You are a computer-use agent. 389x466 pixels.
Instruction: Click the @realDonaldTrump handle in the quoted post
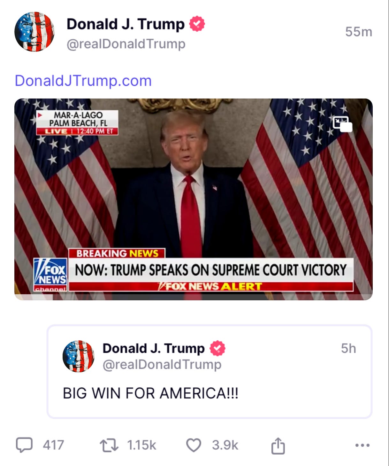point(162,364)
